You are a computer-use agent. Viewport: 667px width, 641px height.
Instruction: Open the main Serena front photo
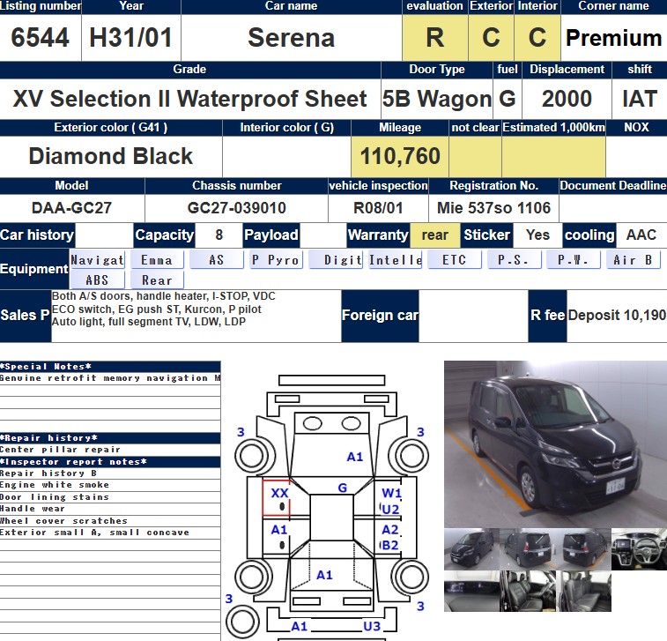pyautogui.click(x=555, y=443)
